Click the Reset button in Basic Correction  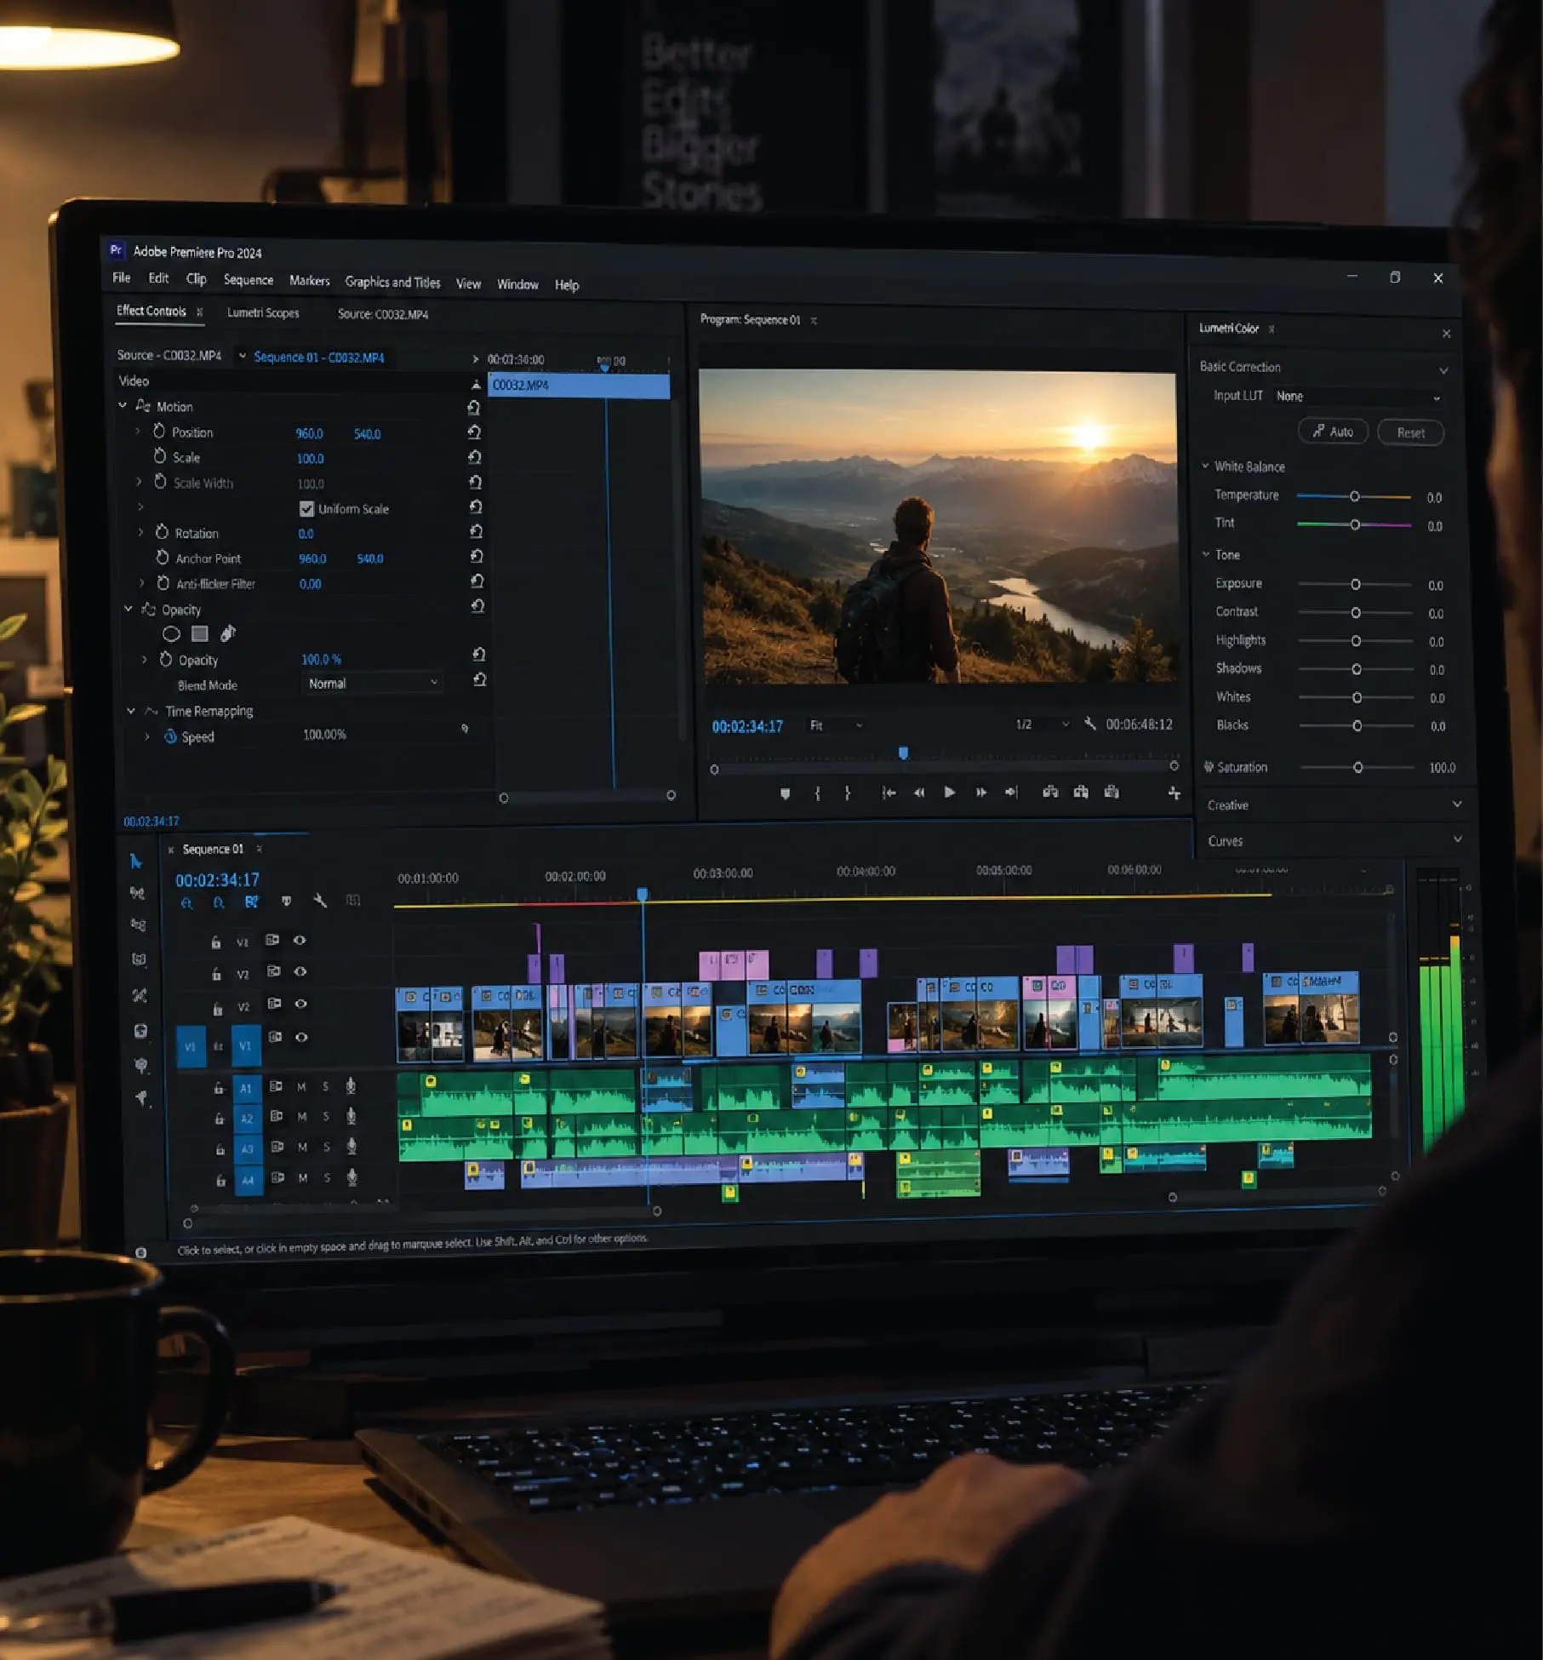pos(1410,432)
